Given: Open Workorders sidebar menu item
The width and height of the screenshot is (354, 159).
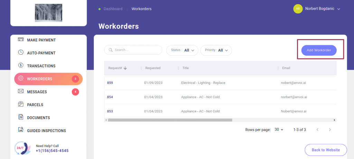Looking at the screenshot, I should (x=48, y=79).
